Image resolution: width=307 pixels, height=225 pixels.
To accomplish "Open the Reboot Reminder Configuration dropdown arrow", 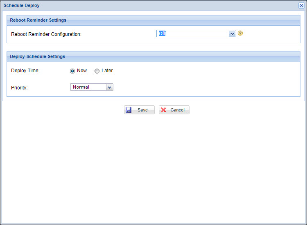I will pos(233,34).
